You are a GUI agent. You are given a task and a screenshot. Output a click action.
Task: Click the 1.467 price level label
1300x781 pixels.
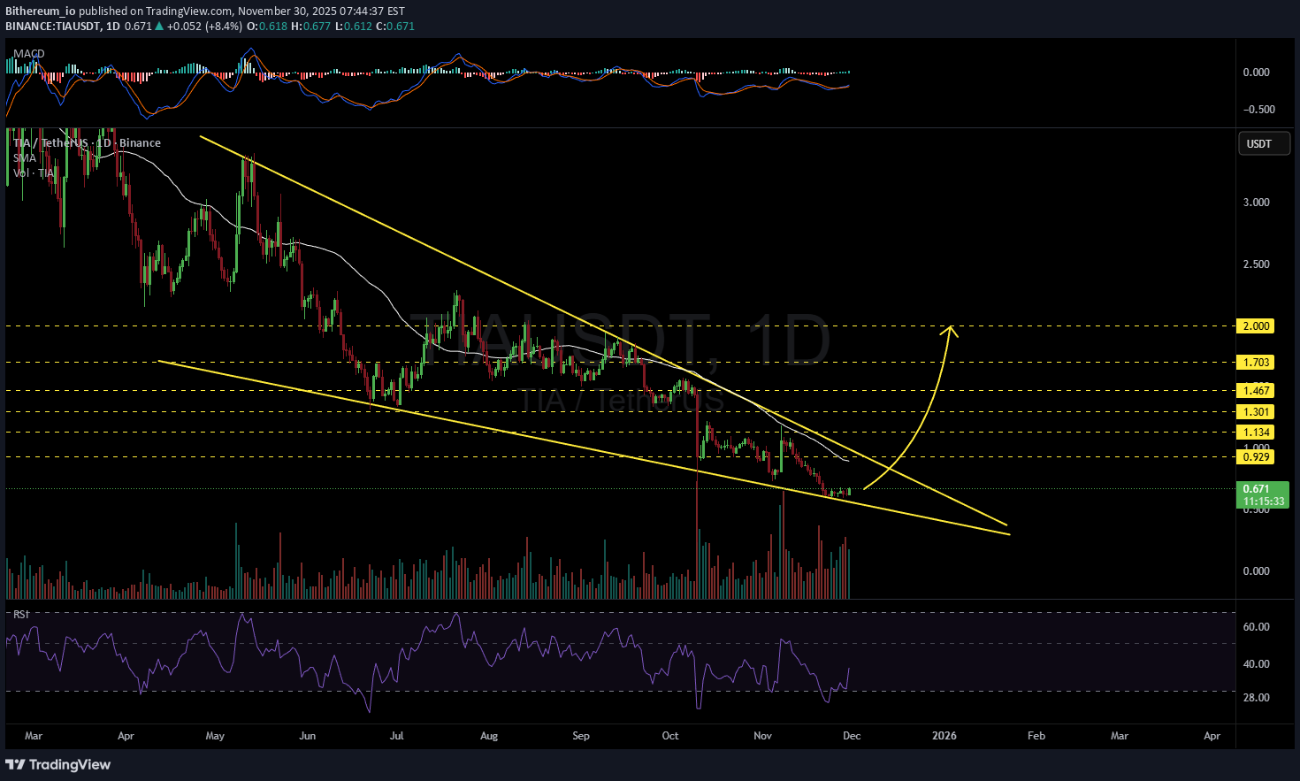click(x=1256, y=391)
